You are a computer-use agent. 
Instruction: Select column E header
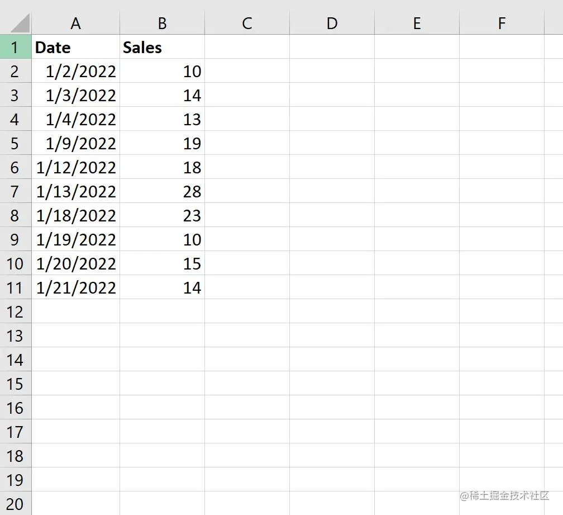tap(417, 23)
